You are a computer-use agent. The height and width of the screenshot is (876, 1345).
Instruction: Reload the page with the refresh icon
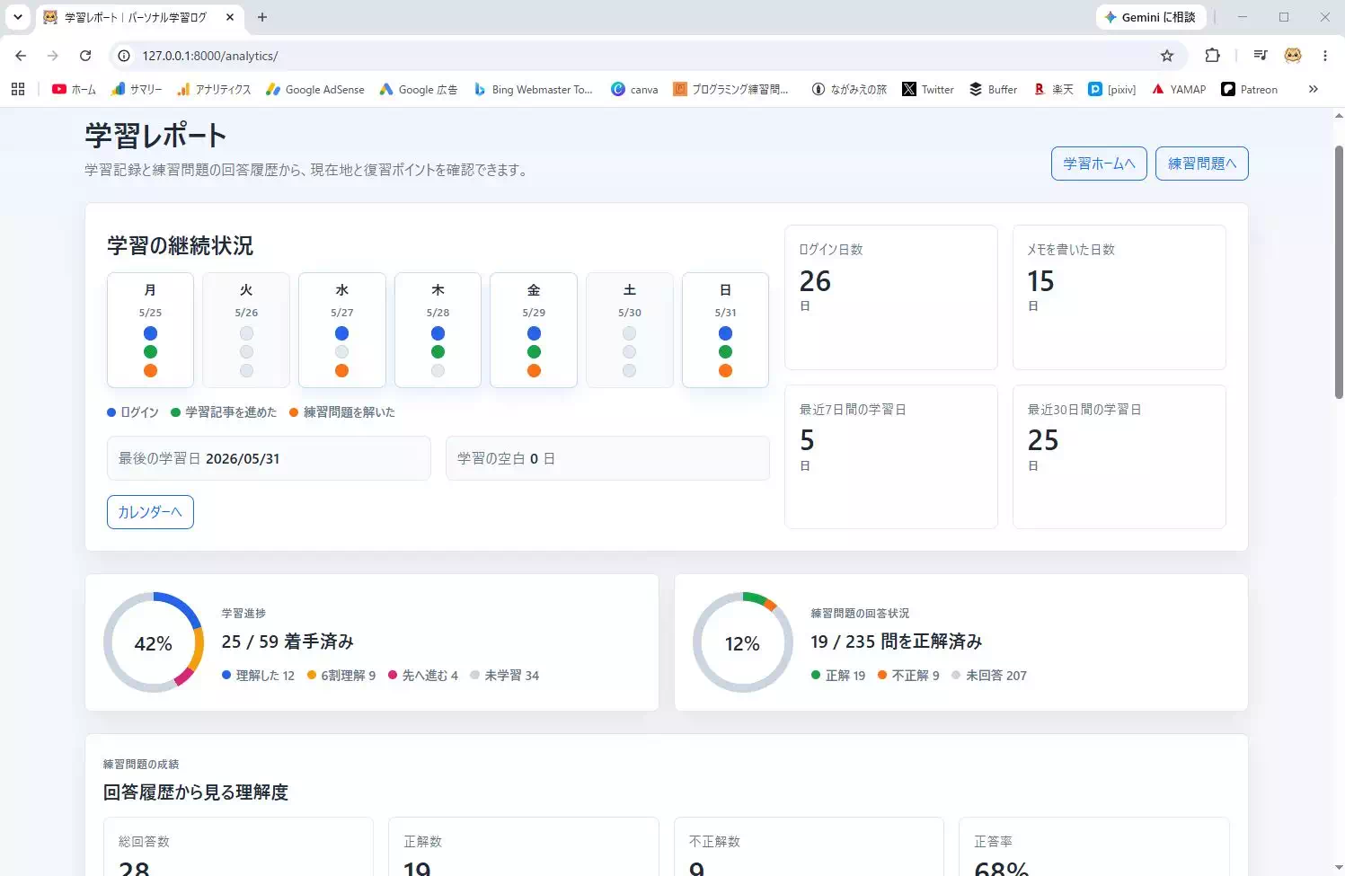pos(85,56)
